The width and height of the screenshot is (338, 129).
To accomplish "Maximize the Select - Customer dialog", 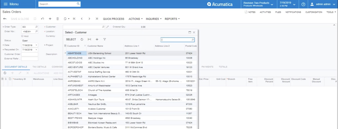I will pyautogui.click(x=190, y=32).
